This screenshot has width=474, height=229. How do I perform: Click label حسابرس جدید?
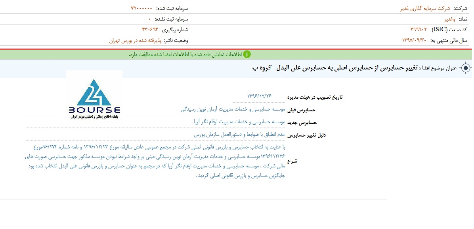coord(301,123)
